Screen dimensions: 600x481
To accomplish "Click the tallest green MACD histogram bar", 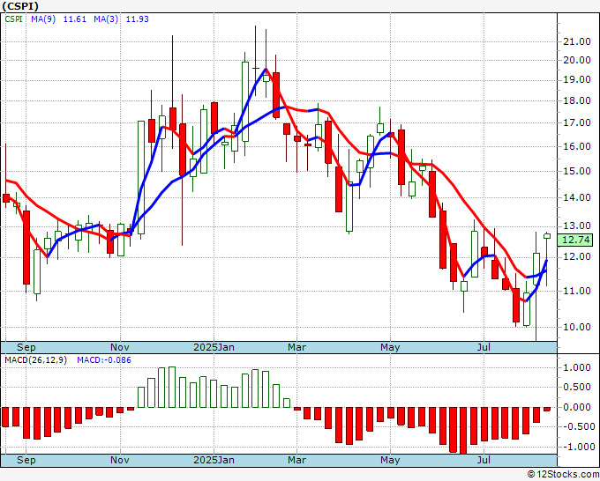I will point(172,387).
